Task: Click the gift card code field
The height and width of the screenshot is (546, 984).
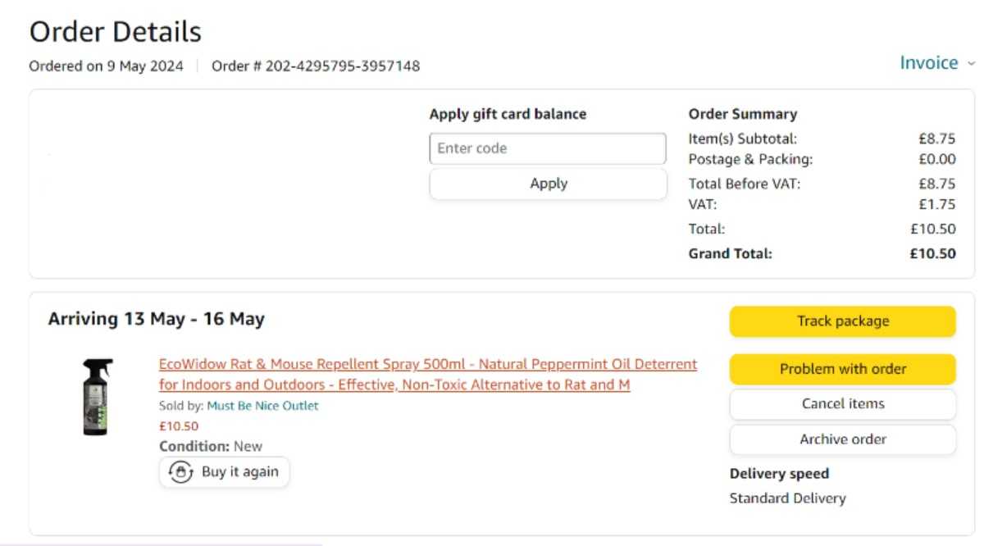Action: pyautogui.click(x=548, y=148)
